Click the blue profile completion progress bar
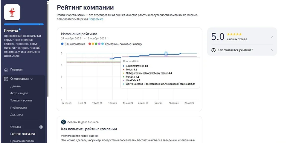287x143 pixels. 24,24
